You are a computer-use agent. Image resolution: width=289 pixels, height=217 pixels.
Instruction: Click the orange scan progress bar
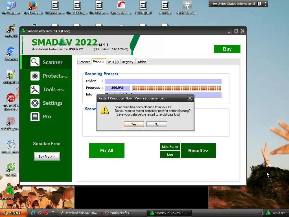click(177, 88)
